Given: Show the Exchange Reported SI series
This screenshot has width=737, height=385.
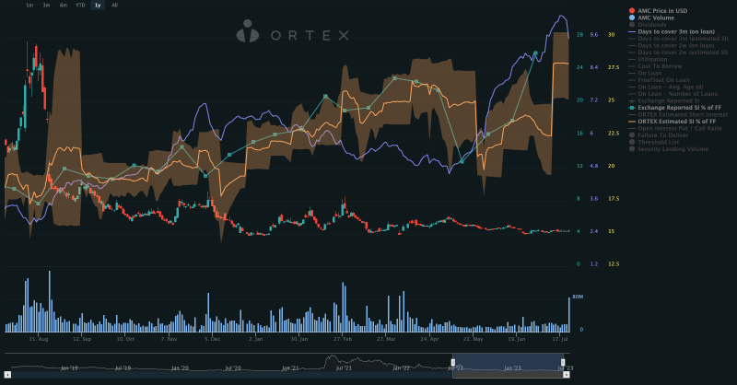Looking at the screenshot, I should pyautogui.click(x=664, y=100).
